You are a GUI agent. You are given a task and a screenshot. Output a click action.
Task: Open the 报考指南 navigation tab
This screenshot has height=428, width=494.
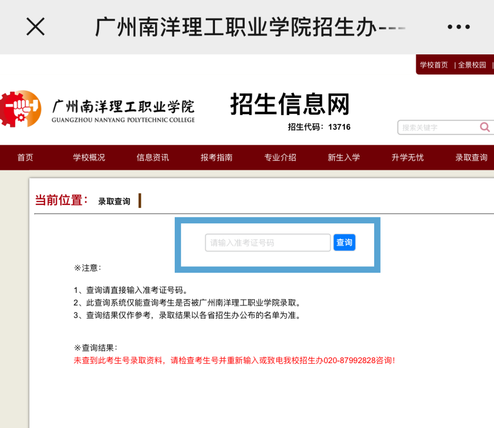[216, 157]
